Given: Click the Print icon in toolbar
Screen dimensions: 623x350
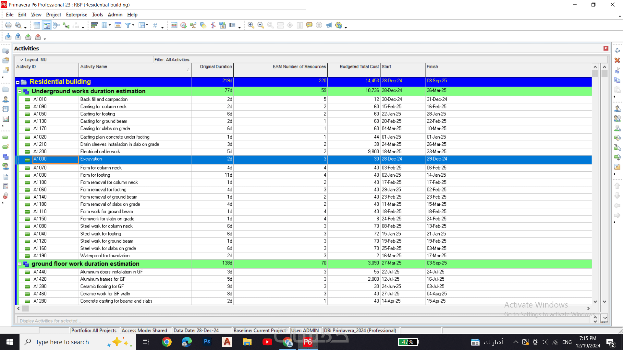Looking at the screenshot, I should [x=8, y=25].
